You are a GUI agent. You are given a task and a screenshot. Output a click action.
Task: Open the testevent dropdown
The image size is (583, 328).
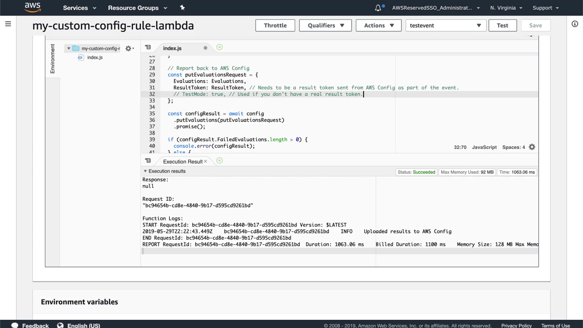(445, 26)
